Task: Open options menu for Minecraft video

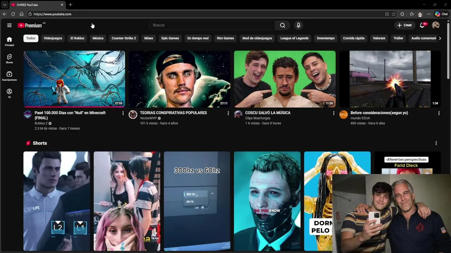Action: (123, 113)
